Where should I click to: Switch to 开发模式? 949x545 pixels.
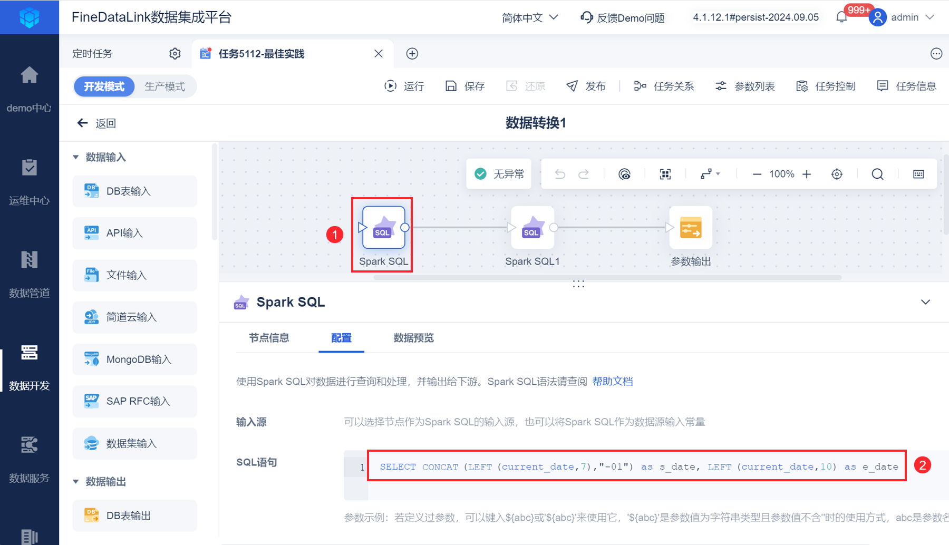[104, 86]
